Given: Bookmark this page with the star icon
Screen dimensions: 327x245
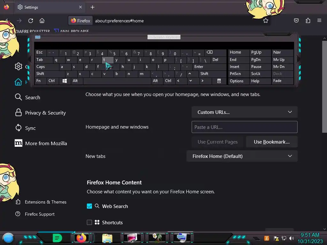Looking at the screenshot, I should (x=265, y=21).
